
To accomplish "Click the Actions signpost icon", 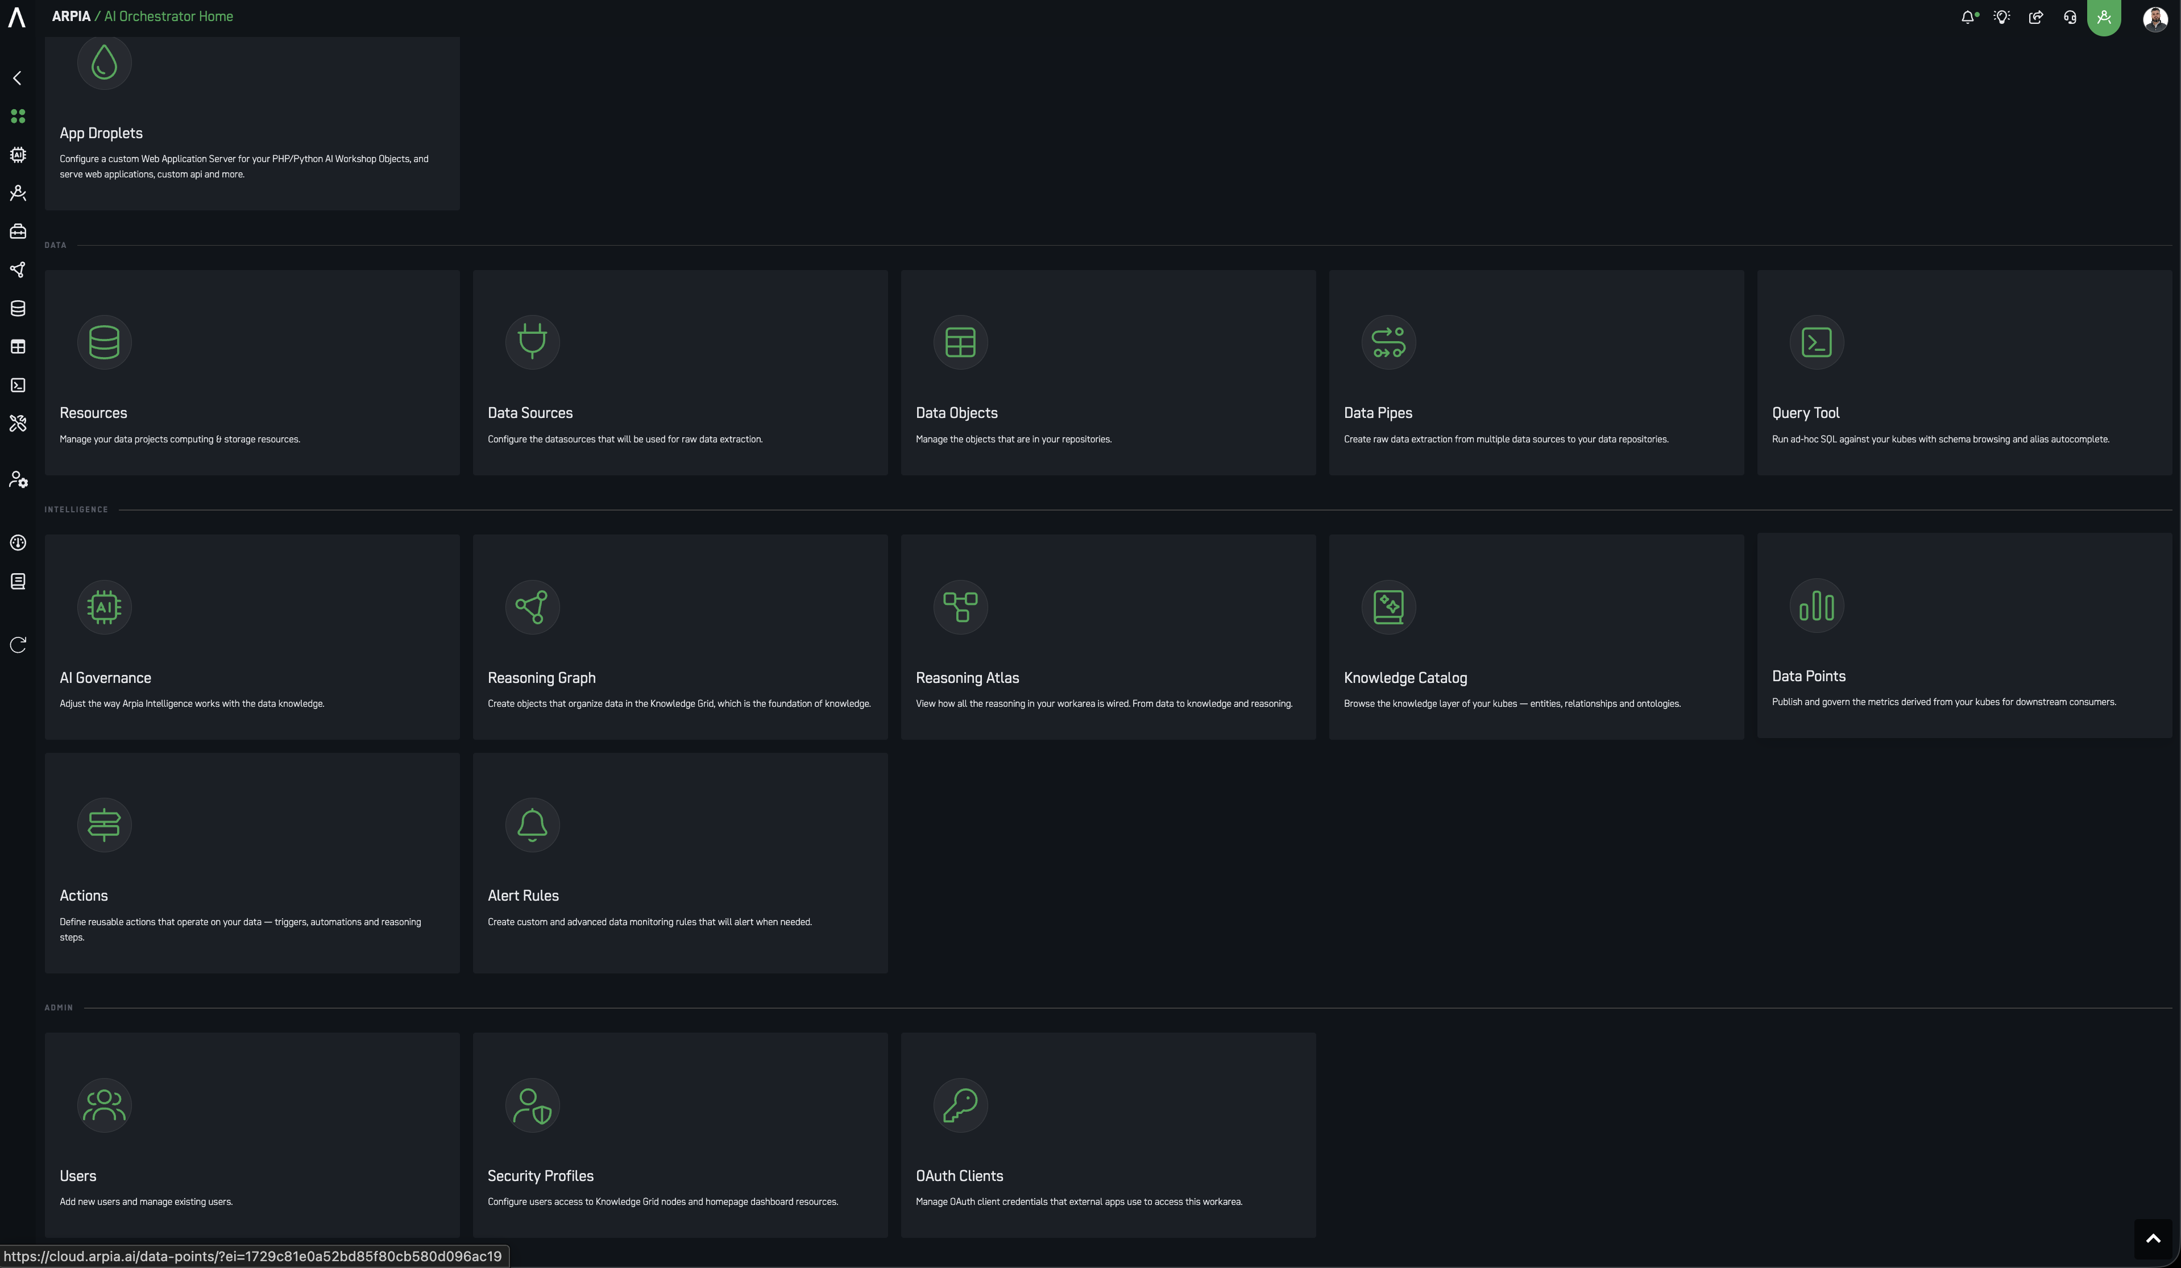I will pos(104,825).
